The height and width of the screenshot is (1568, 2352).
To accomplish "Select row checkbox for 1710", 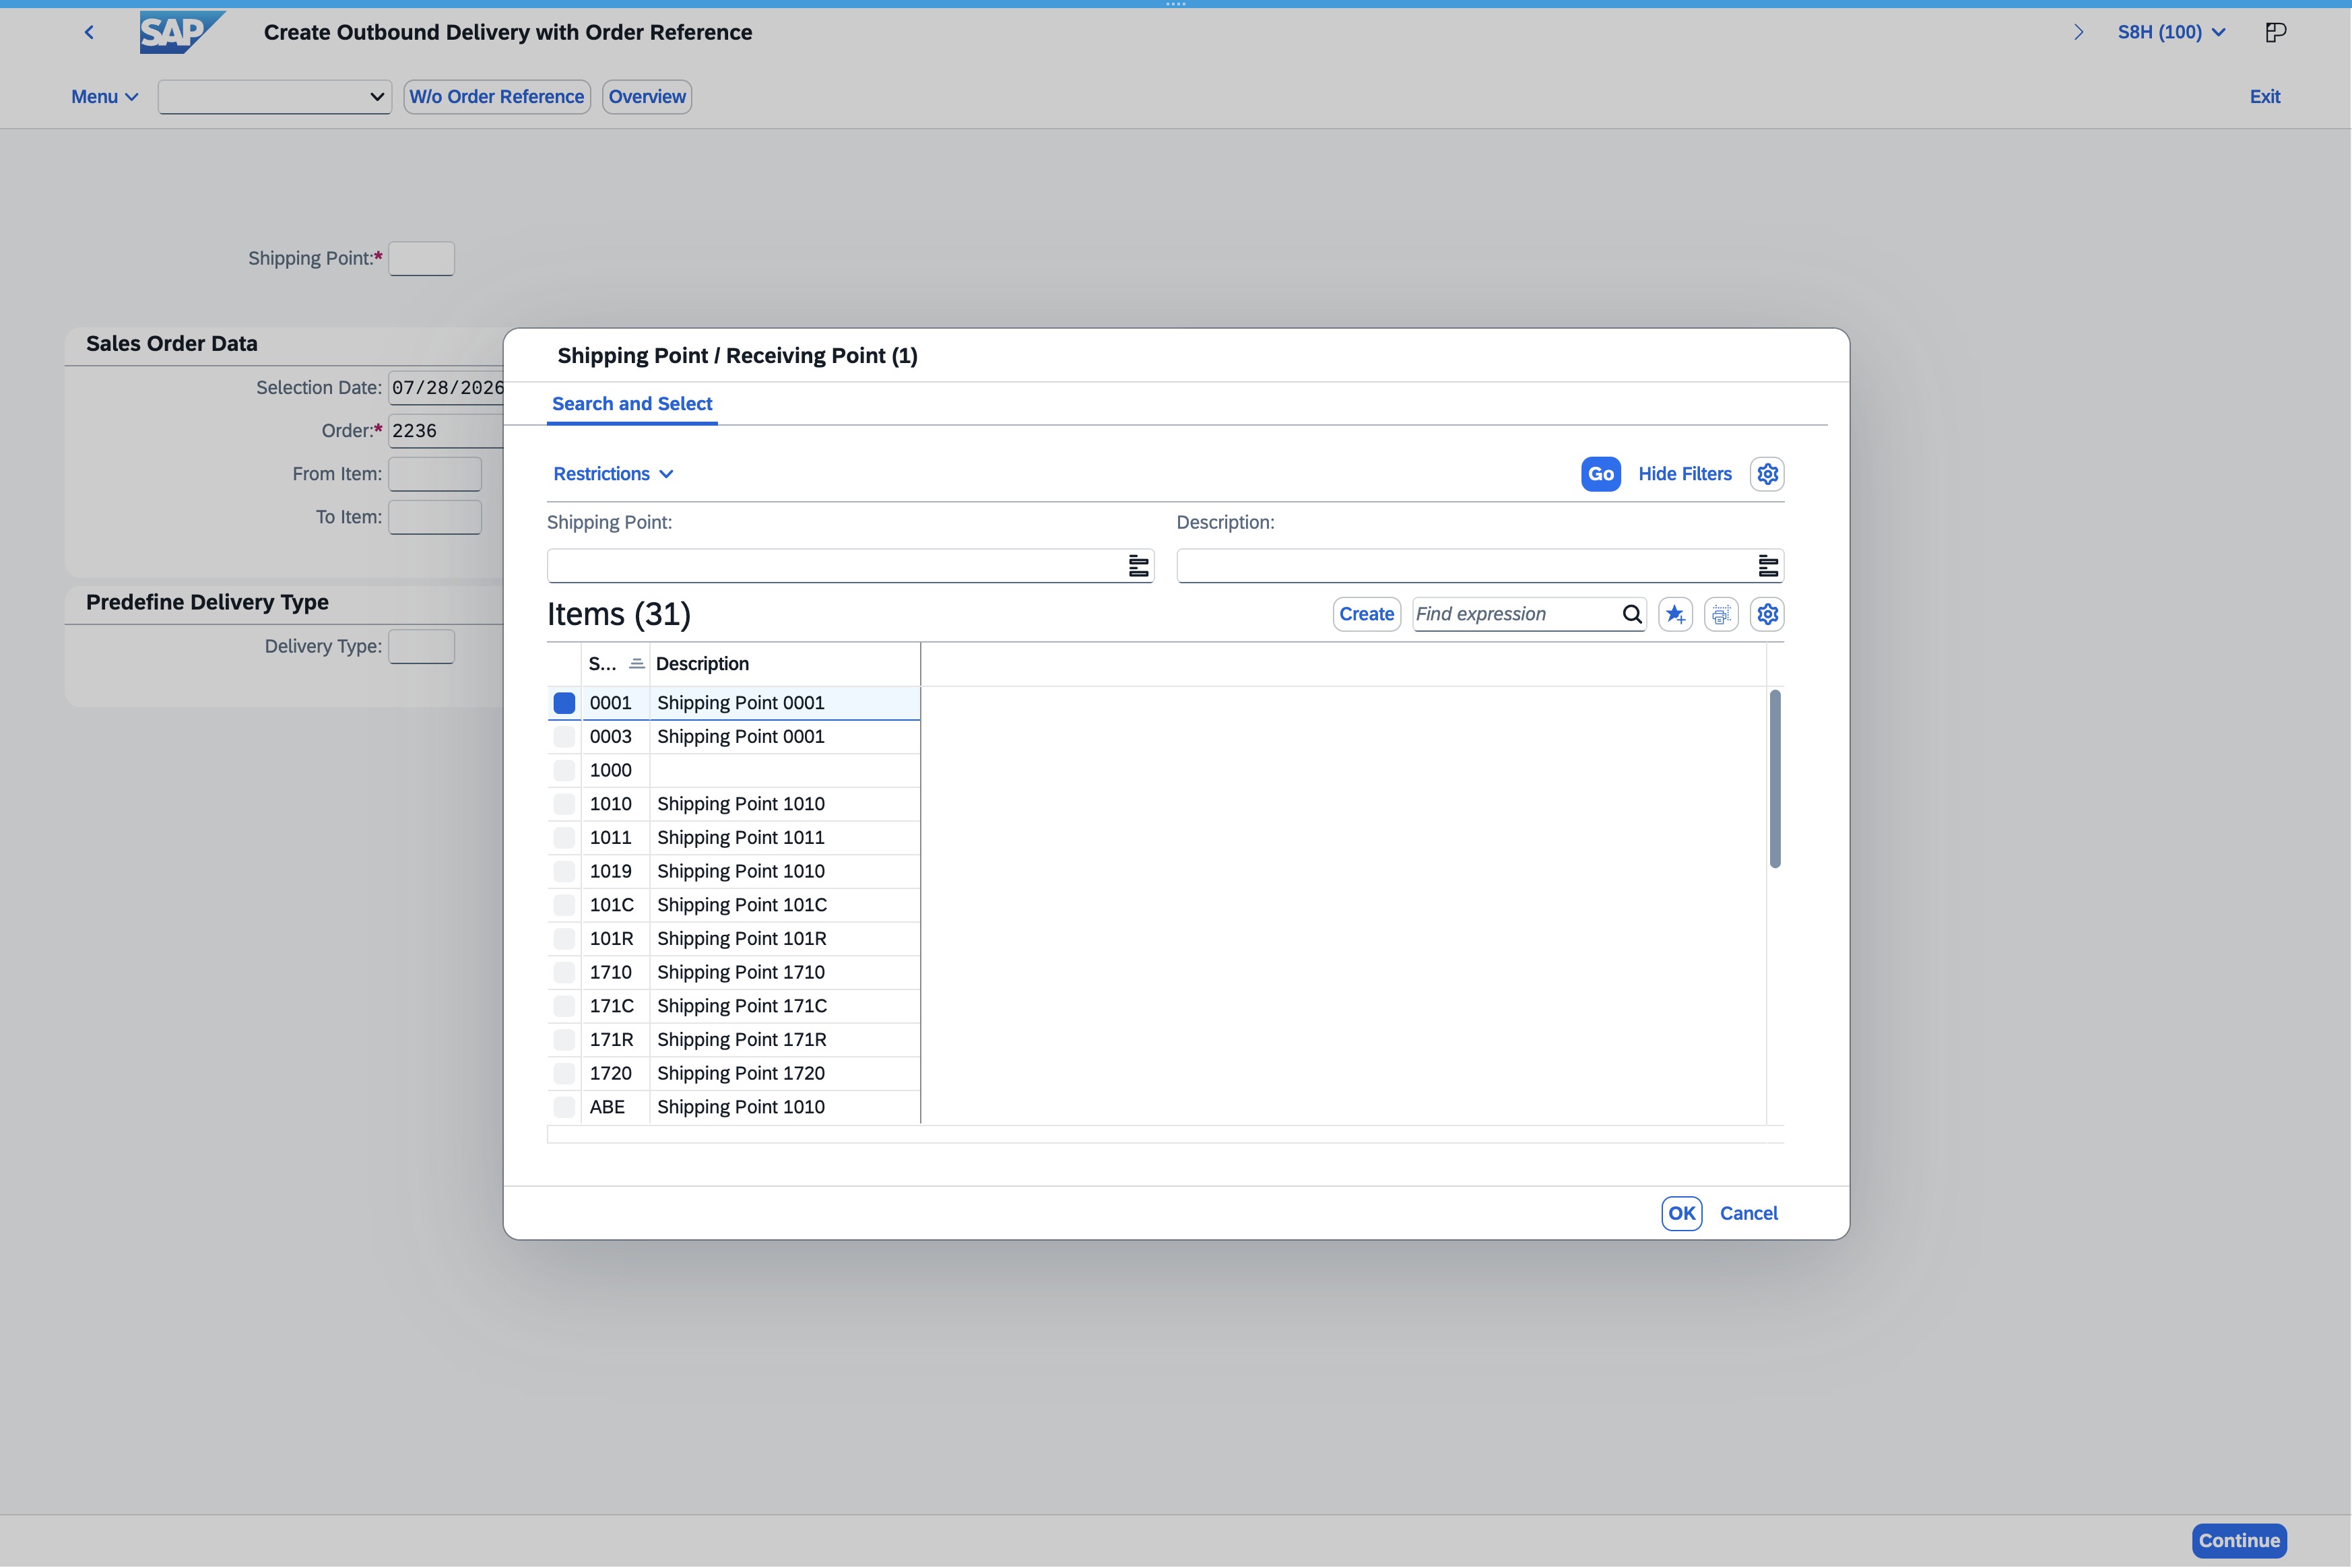I will pos(564,972).
